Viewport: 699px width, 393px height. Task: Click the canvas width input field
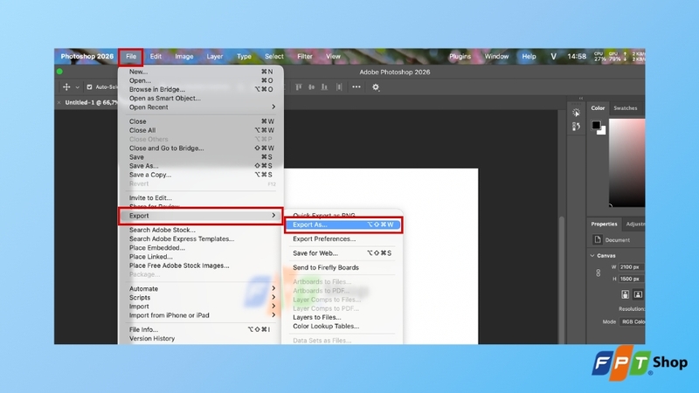click(632, 267)
